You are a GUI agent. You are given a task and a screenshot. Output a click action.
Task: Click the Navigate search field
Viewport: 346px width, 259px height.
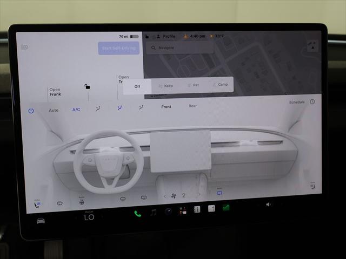tap(180, 47)
